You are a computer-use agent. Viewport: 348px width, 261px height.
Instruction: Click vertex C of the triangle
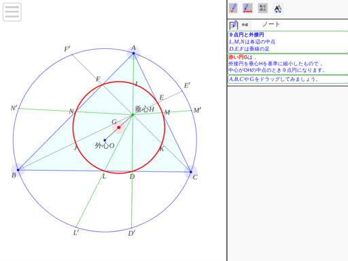[x=191, y=172]
